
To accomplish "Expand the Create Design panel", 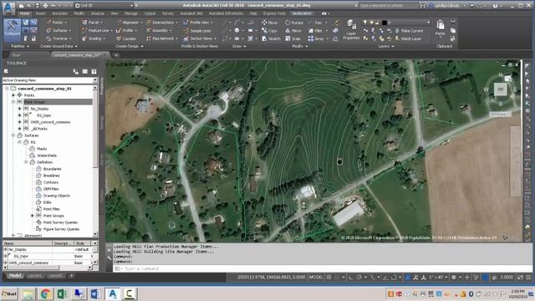I will (x=130, y=46).
